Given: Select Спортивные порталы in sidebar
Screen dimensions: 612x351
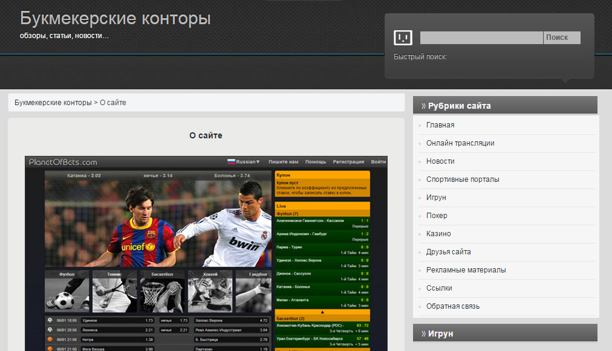Looking at the screenshot, I should coord(463,179).
